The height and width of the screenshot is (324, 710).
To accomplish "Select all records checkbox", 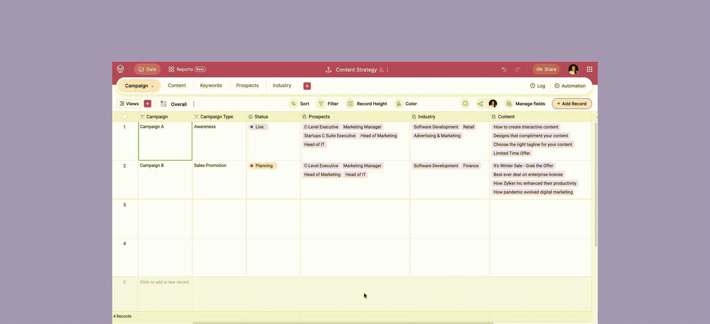I will (124, 116).
